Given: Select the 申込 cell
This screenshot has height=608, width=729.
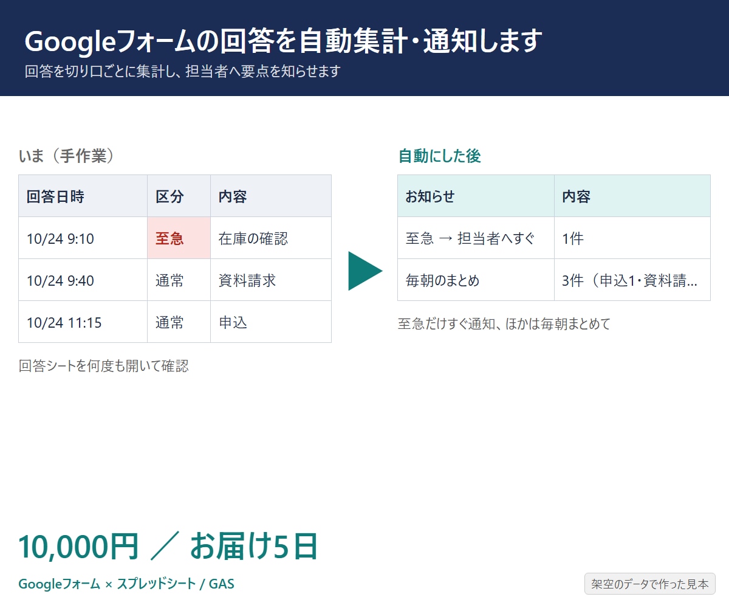Looking at the screenshot, I should [271, 322].
